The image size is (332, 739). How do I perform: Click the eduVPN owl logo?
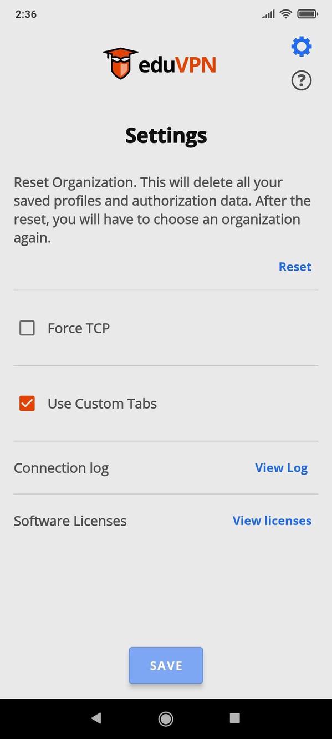[119, 62]
